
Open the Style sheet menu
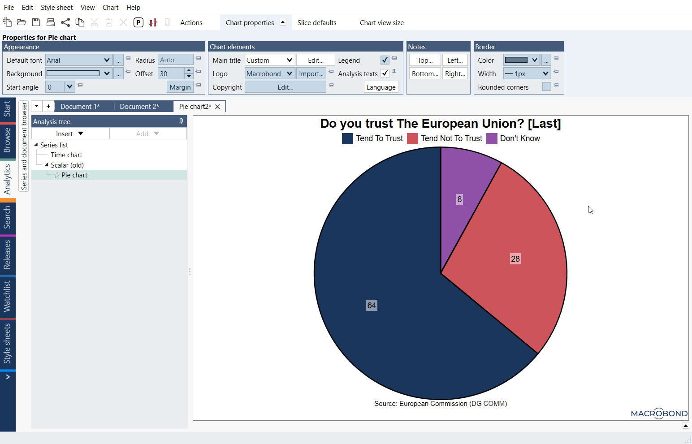point(56,7)
